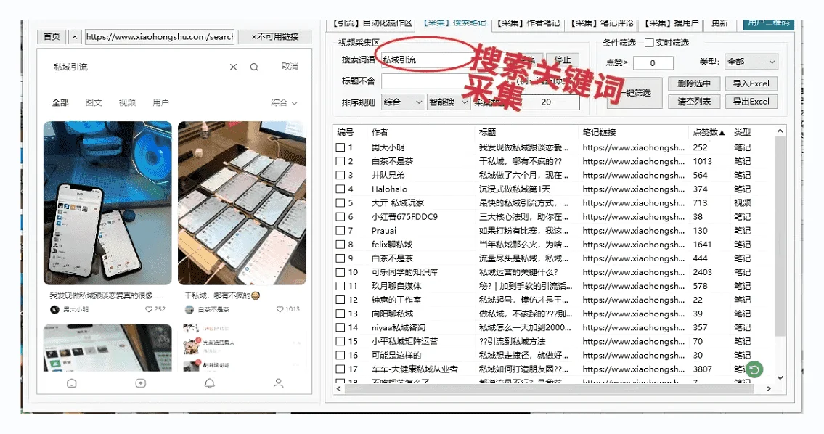This screenshot has width=824, height=434.
Task: Click the green circular refresh icon
Action: coord(753,369)
